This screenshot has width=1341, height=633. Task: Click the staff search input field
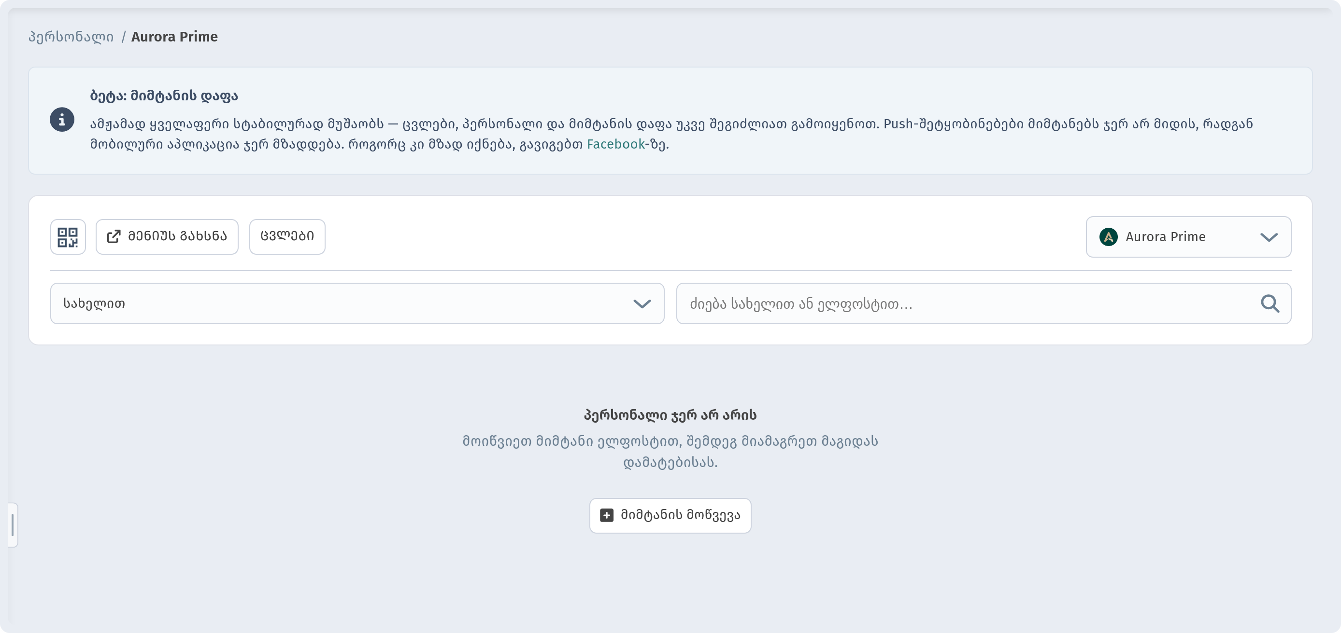tap(984, 303)
